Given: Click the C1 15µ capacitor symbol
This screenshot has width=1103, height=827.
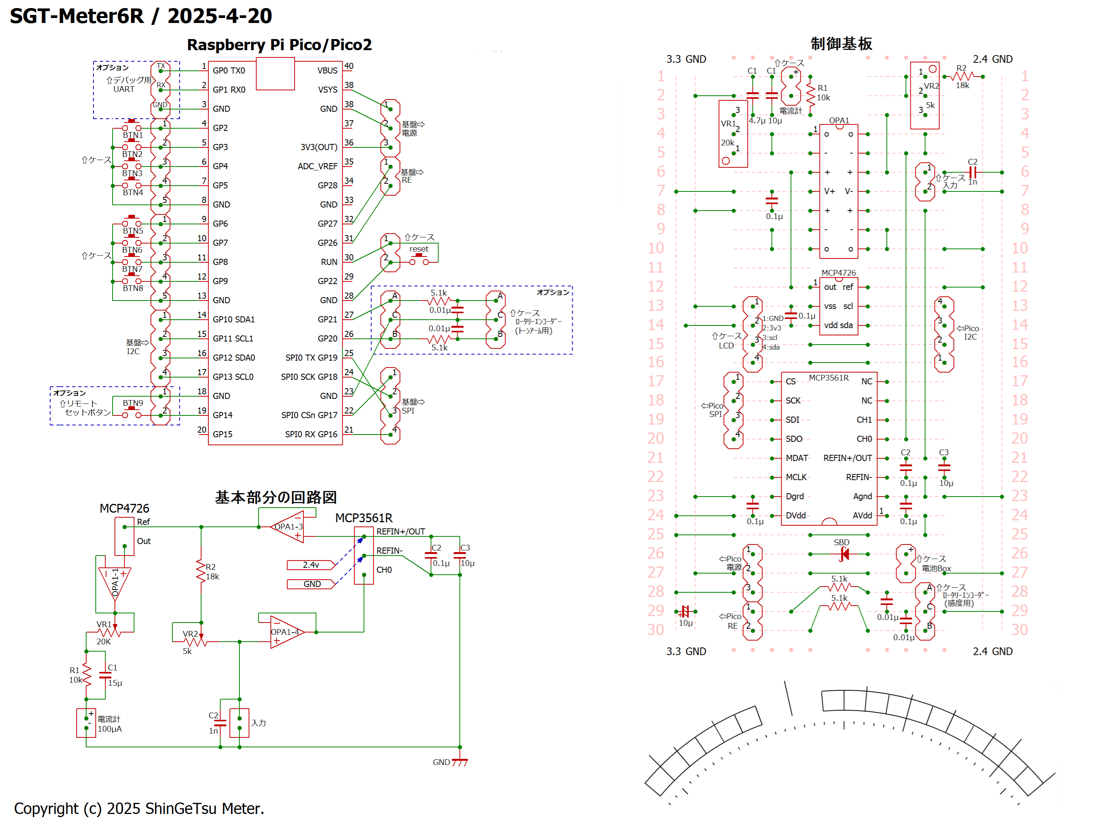Looking at the screenshot, I should point(105,675).
